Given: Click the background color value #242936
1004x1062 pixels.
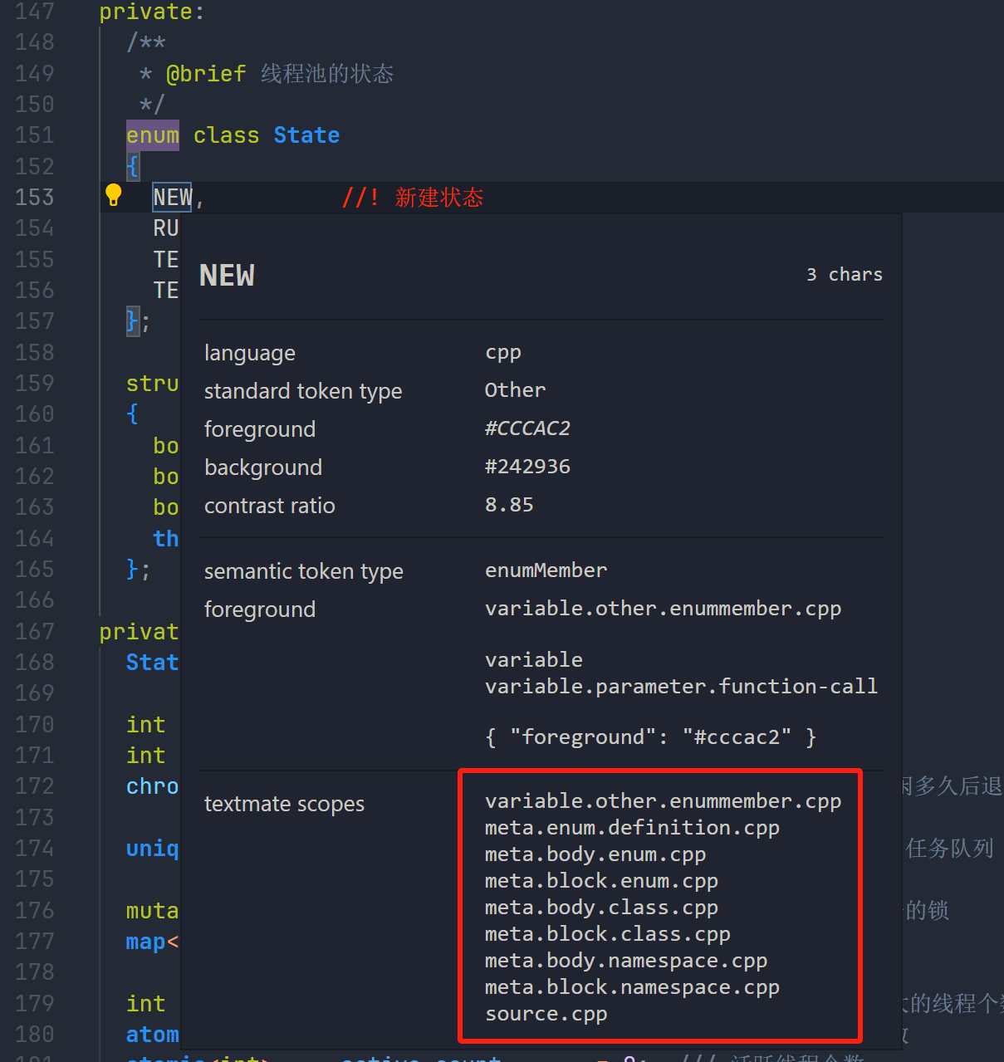Looking at the screenshot, I should [x=527, y=467].
